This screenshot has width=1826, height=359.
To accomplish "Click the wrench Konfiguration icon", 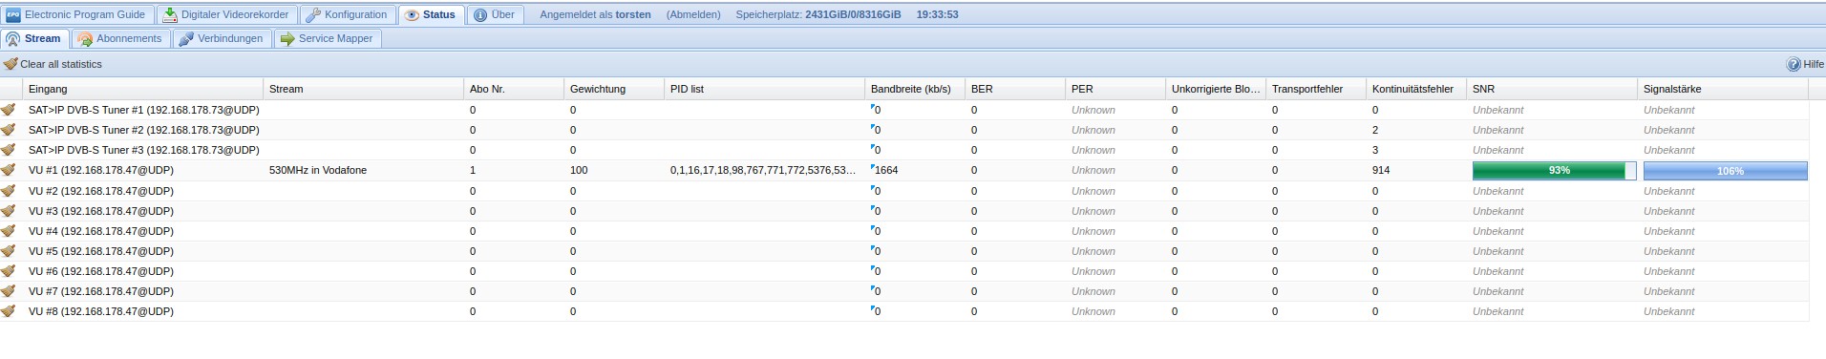I will tap(313, 14).
